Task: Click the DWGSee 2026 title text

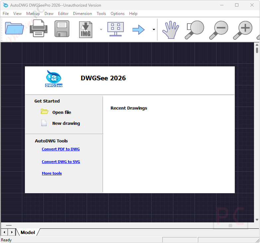Action: coord(103,78)
